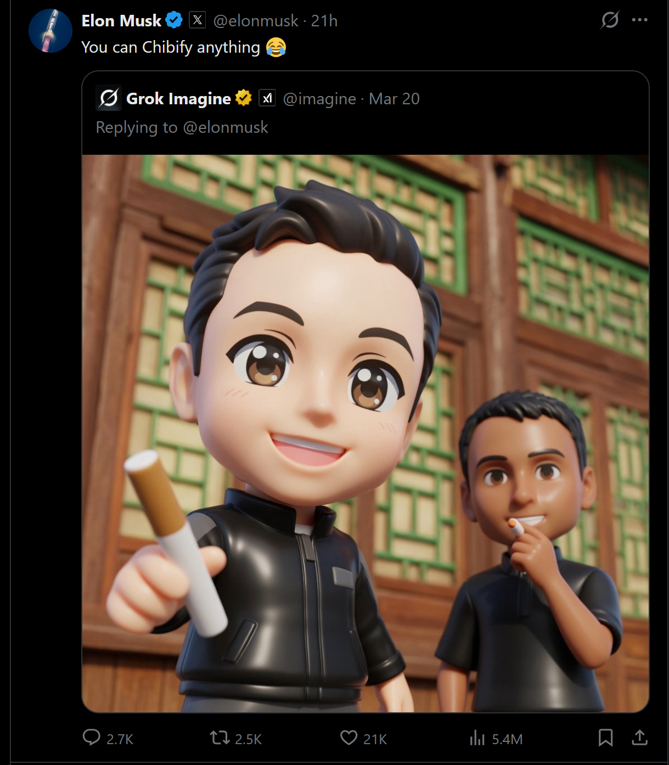The height and width of the screenshot is (765, 669).
Task: Bookmark this post
Action: click(x=605, y=738)
